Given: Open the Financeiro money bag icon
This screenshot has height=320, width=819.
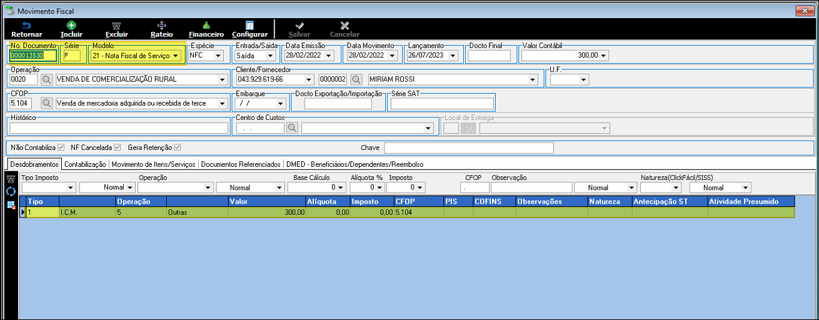Looking at the screenshot, I should point(206,26).
